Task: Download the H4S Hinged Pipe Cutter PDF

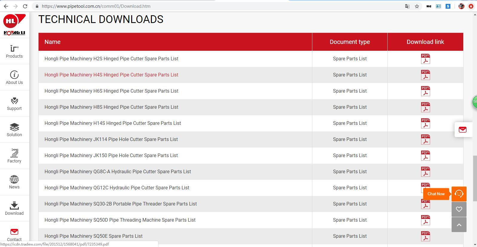Action: [425, 75]
